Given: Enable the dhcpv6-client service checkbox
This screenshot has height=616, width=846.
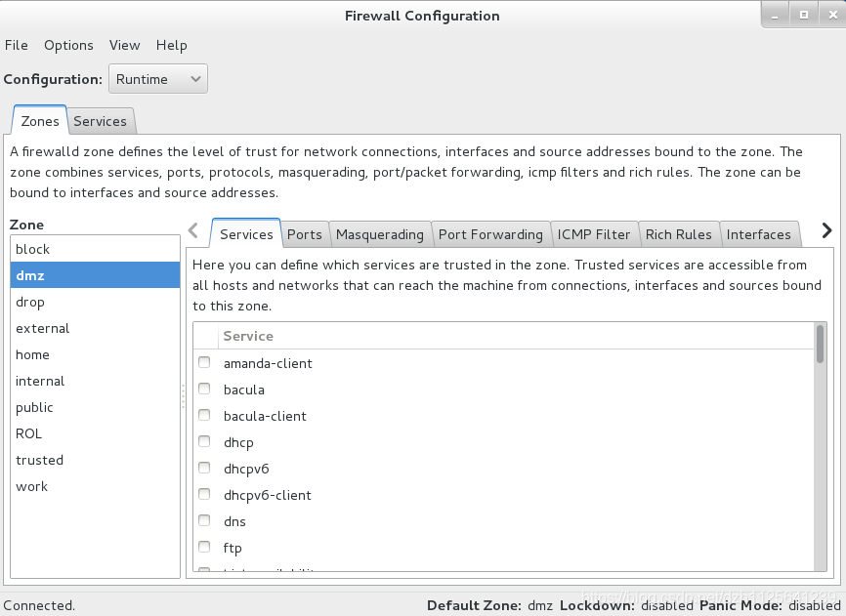Looking at the screenshot, I should 204,494.
